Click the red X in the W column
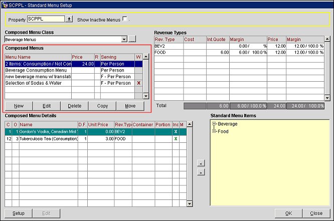Image resolution: width=334 pixels, height=221 pixels. [138, 83]
